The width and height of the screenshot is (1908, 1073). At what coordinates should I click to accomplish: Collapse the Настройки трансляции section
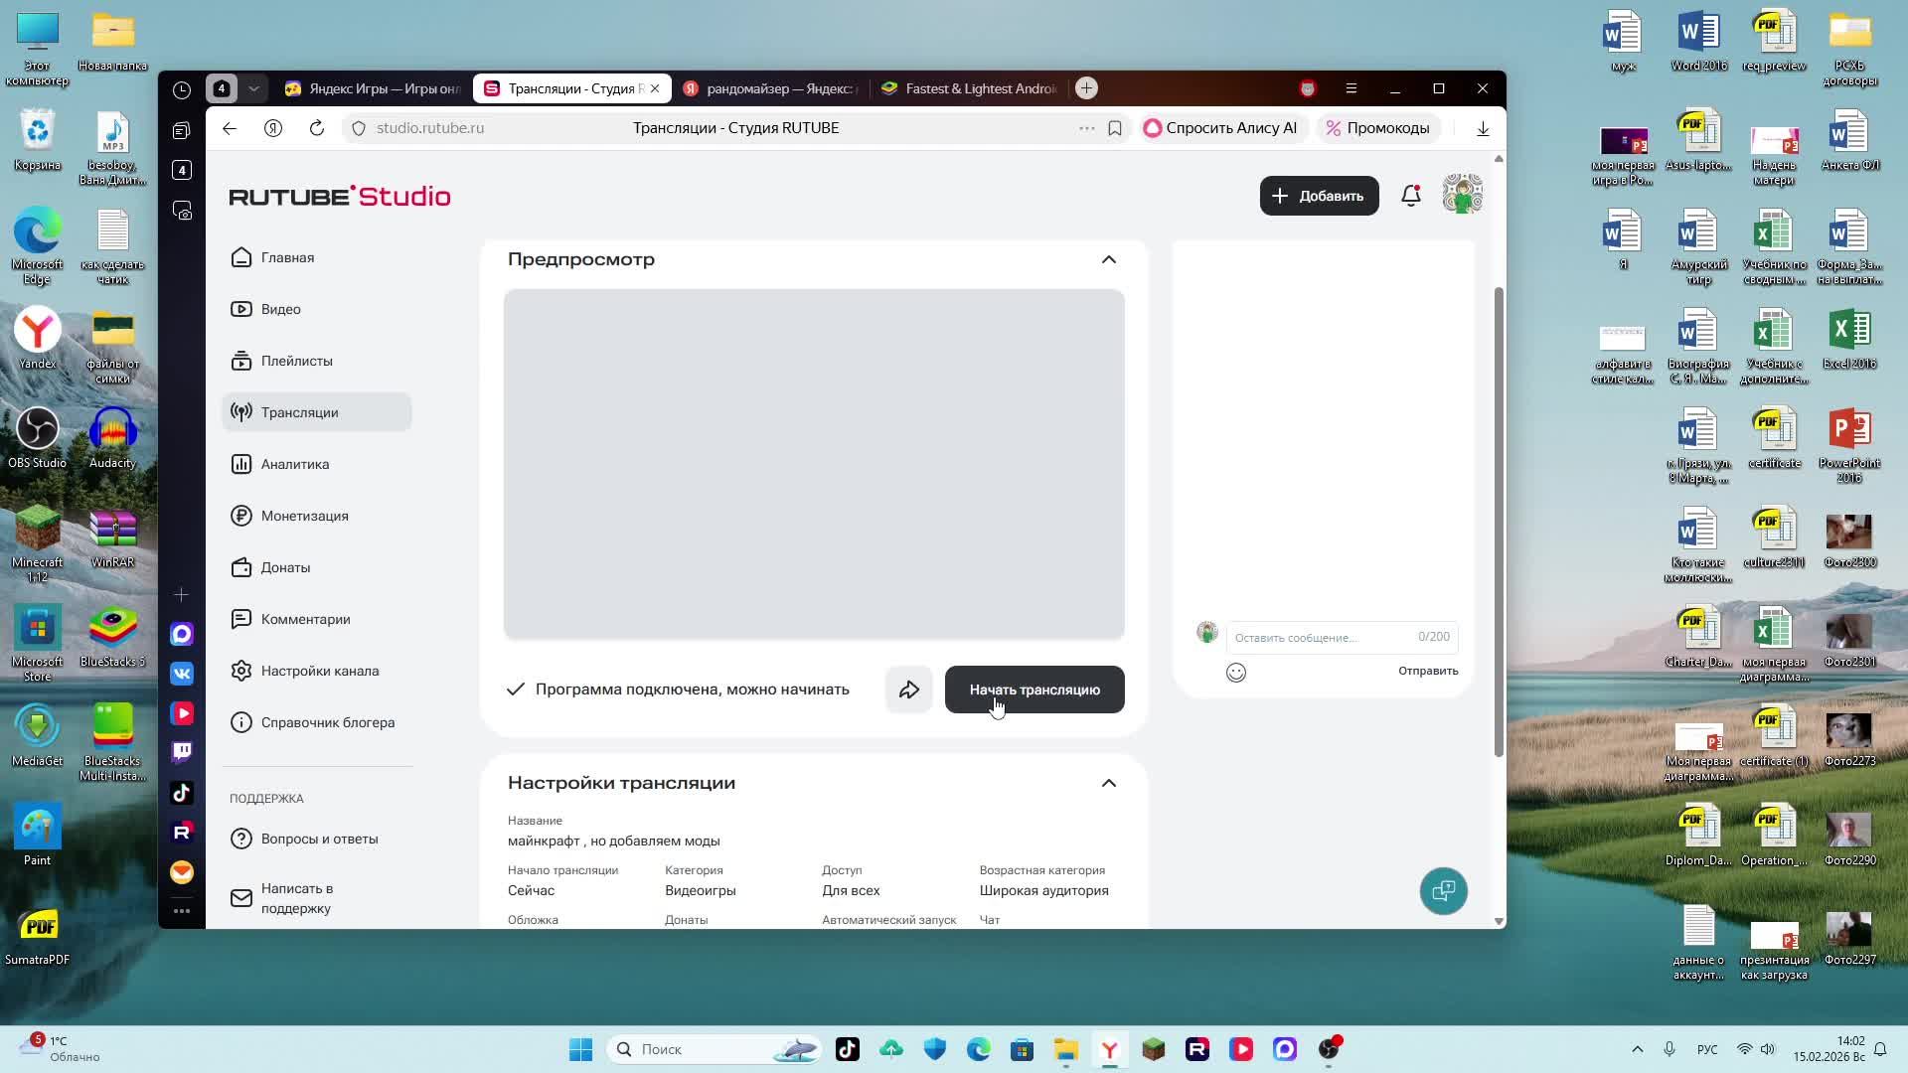pyautogui.click(x=1108, y=783)
